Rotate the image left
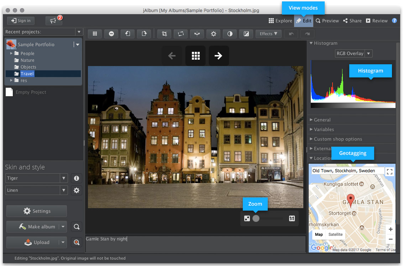Viewport: 403px width, 266px height. click(x=128, y=34)
